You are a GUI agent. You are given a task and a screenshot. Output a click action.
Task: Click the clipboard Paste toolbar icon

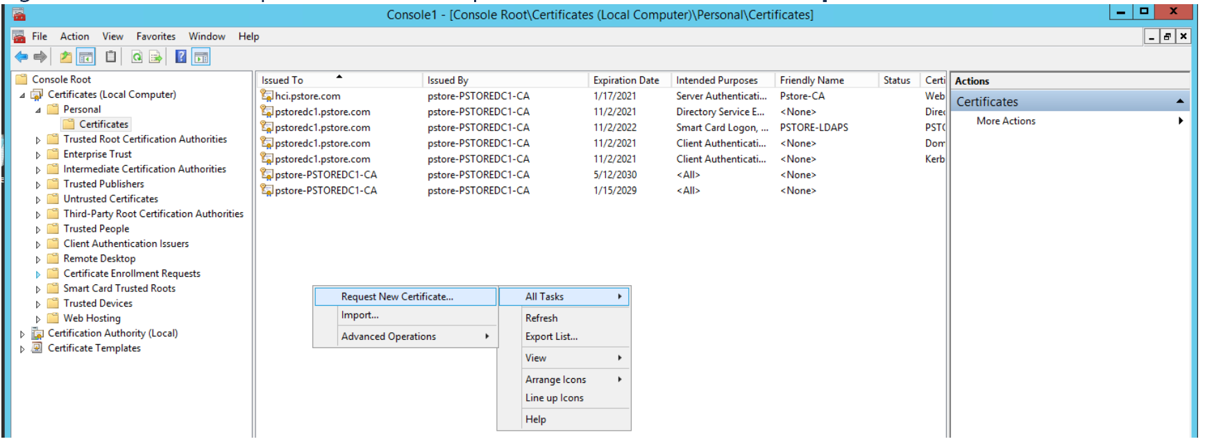pos(110,58)
